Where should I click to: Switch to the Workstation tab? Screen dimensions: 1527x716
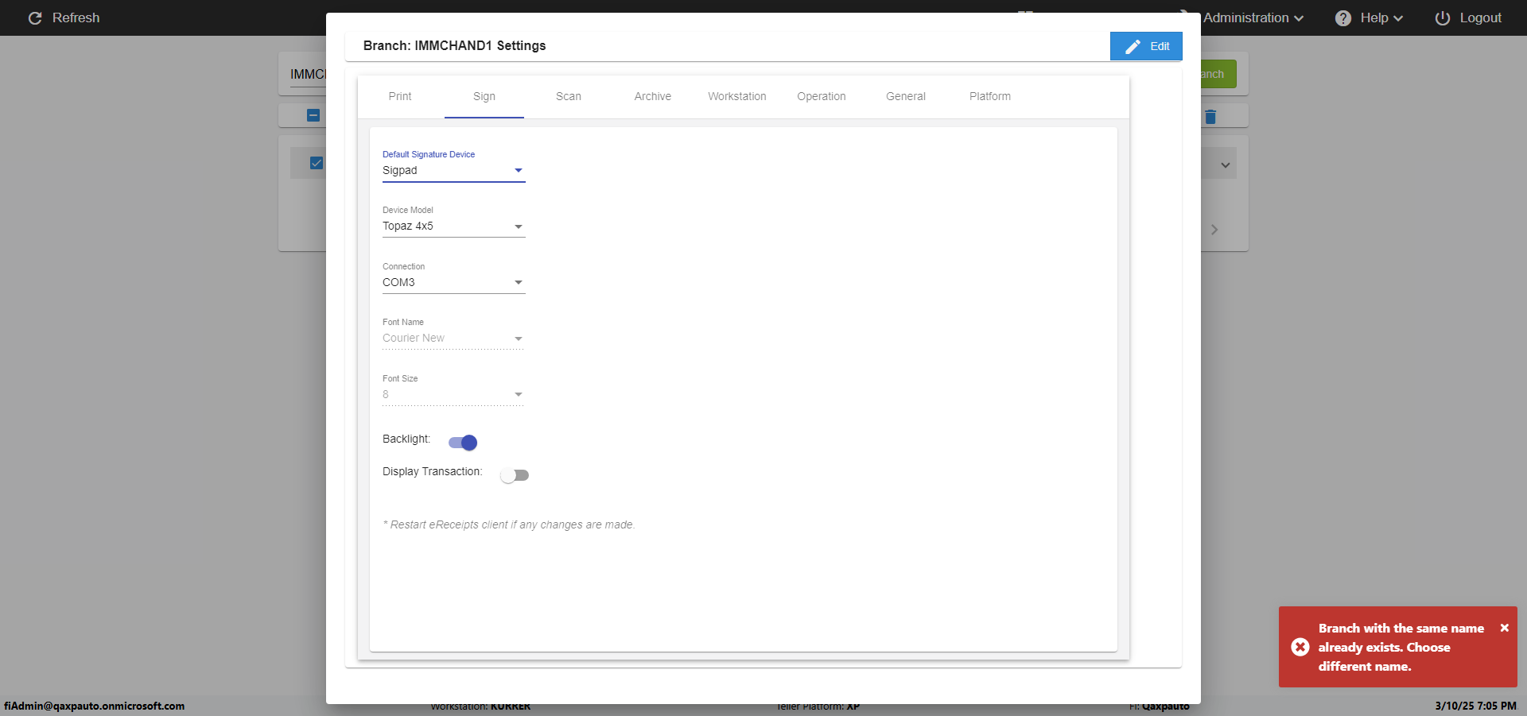click(x=737, y=97)
